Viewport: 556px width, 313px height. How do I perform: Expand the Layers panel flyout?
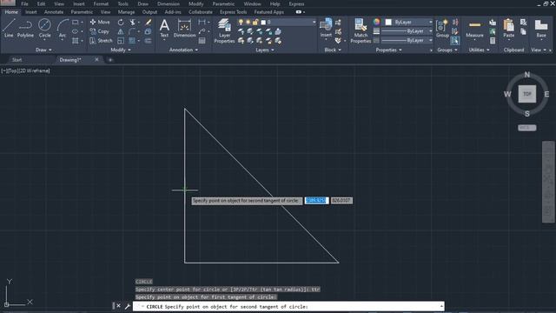(265, 50)
